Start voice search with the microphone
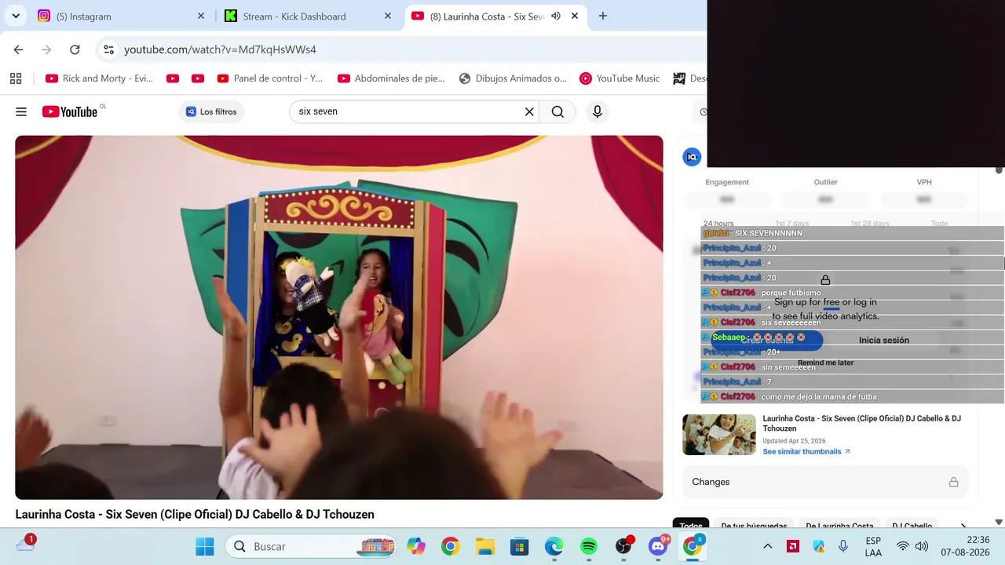Screen dimensions: 1005x565 pyautogui.click(x=598, y=111)
